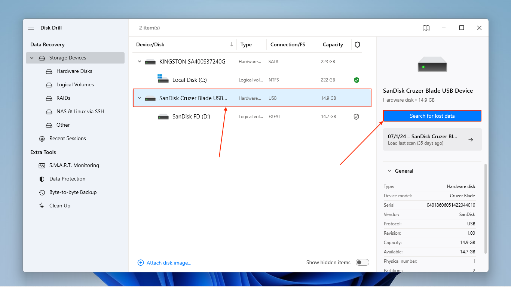Open the Data Protection tool
The height and width of the screenshot is (287, 511).
tap(67, 179)
